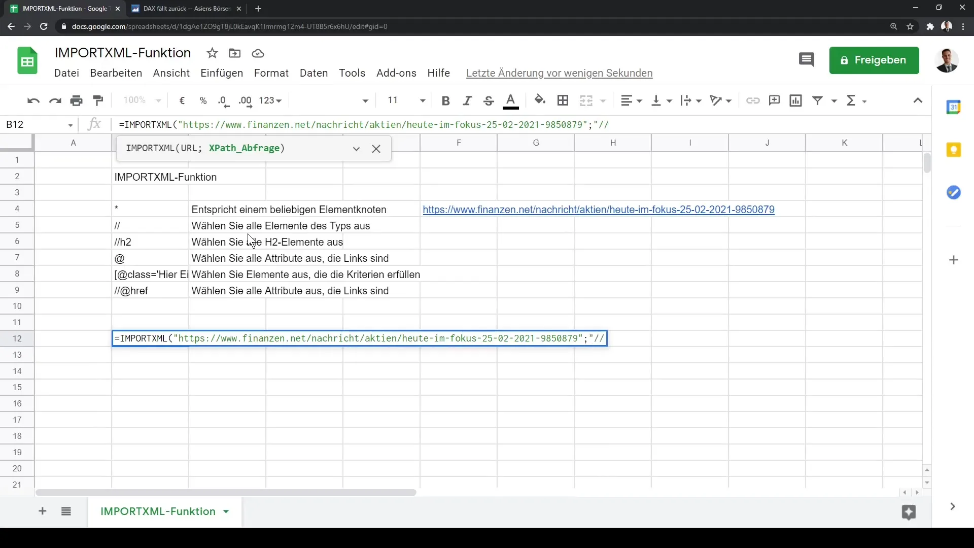
Task: Open the Explore button
Action: click(x=909, y=512)
